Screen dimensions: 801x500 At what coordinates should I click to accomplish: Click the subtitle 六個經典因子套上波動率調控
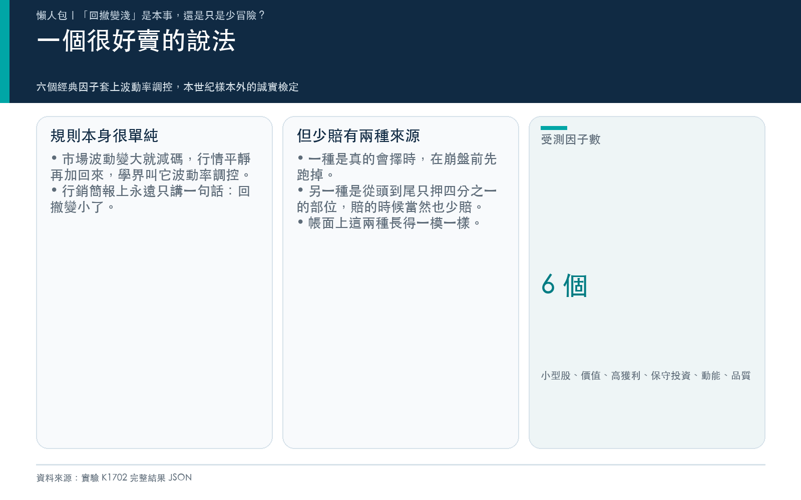pyautogui.click(x=104, y=87)
